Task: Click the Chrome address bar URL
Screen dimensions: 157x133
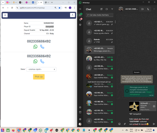Action: [32, 8]
